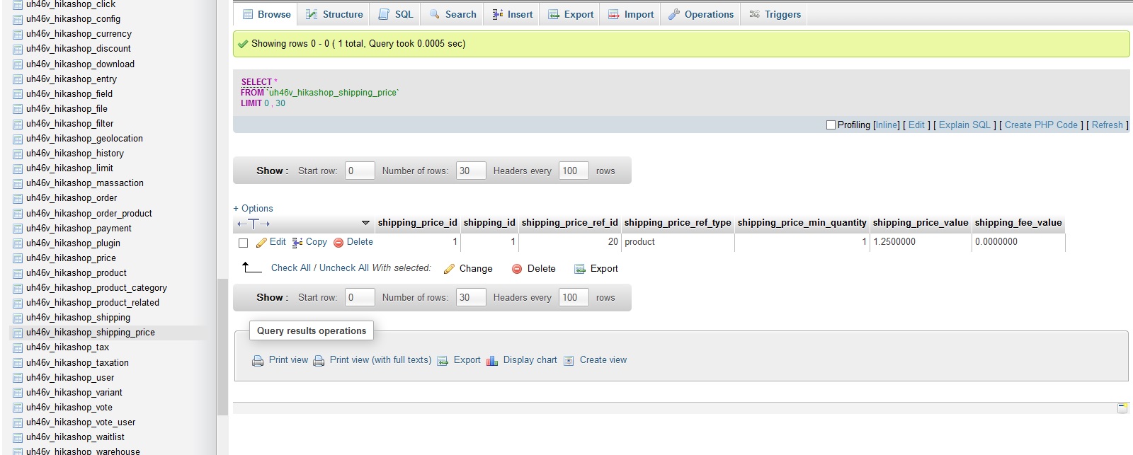The image size is (1133, 455).
Task: Expand the + Options link
Action: tap(253, 209)
